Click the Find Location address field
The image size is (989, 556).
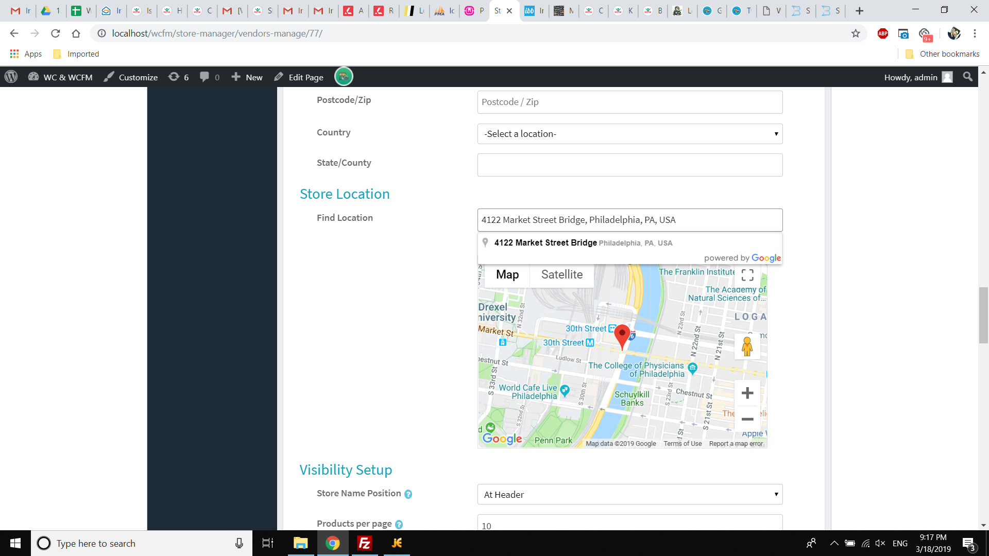tap(629, 220)
